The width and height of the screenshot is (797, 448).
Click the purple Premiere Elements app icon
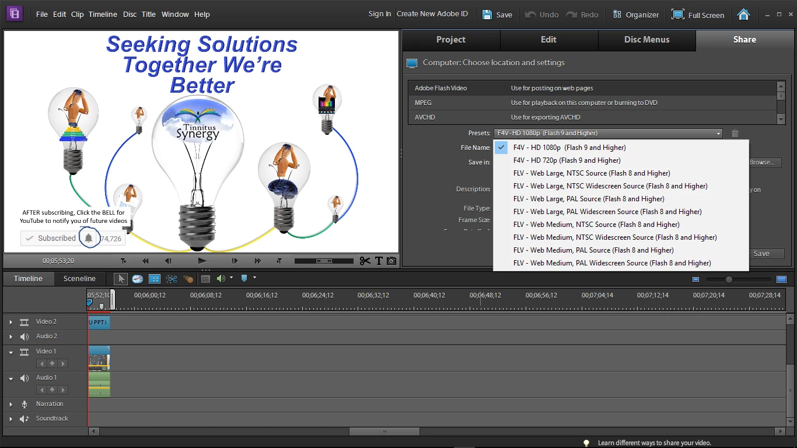(x=15, y=13)
